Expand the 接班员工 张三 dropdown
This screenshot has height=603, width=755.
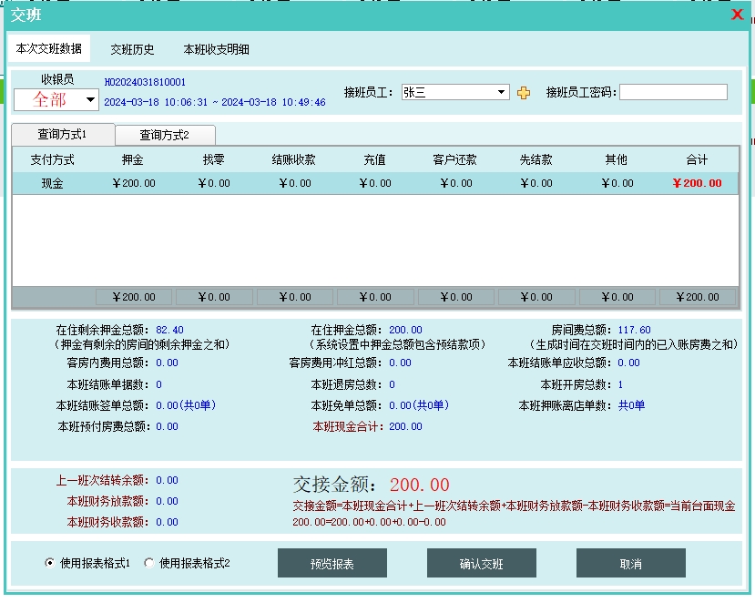[x=502, y=92]
